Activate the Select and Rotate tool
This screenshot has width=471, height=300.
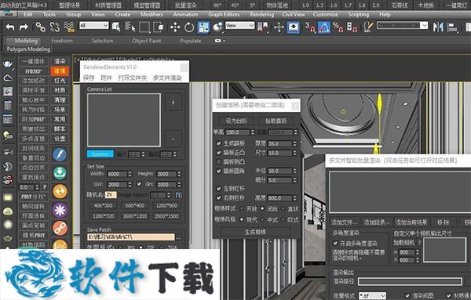pos(189,27)
